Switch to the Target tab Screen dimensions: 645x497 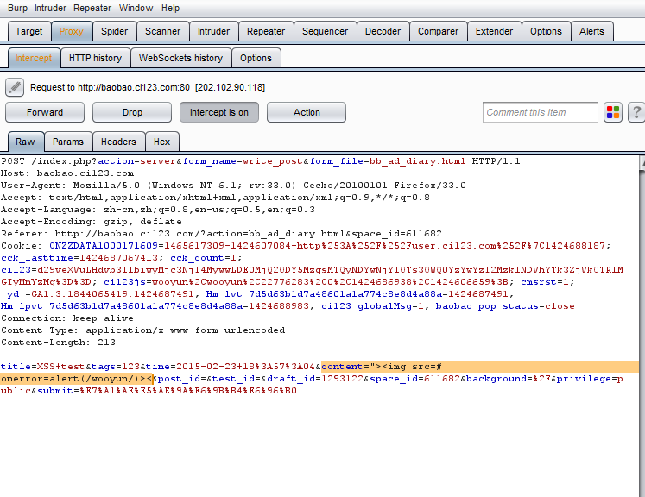(28, 31)
